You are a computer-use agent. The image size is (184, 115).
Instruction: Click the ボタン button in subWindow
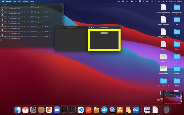(104, 33)
